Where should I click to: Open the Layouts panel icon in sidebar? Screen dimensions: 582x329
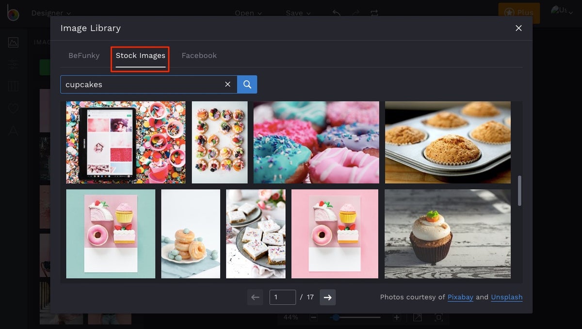[12, 86]
